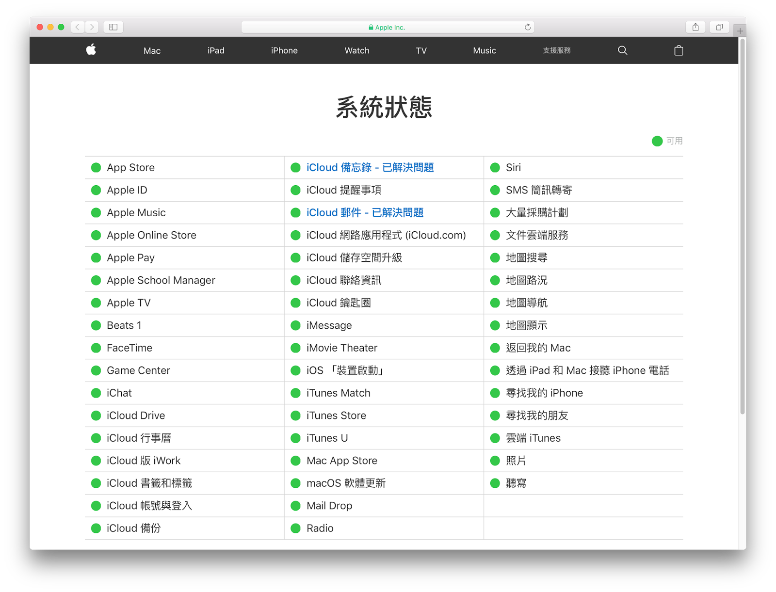Open iCloud 備忘錄 - 已解決問題 link
This screenshot has width=776, height=592.
[370, 168]
